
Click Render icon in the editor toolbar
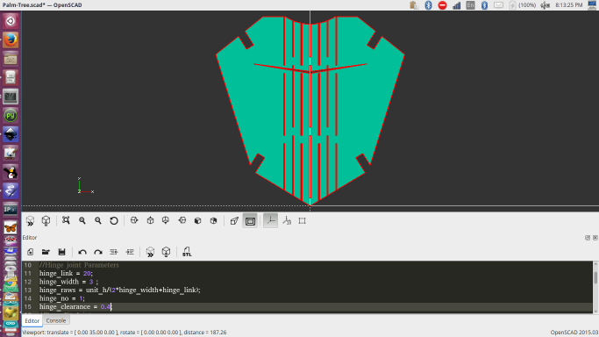(166, 252)
